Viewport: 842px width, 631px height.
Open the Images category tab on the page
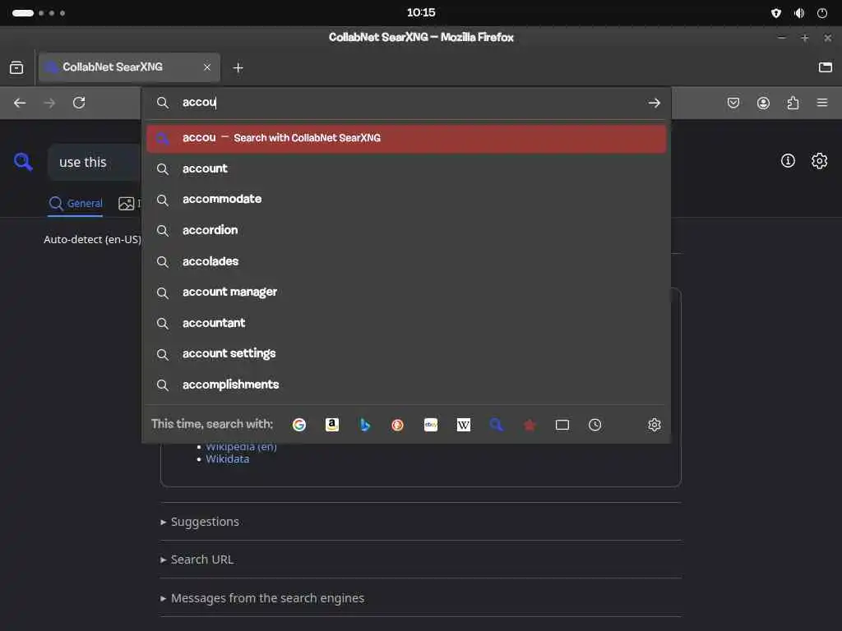tap(129, 204)
